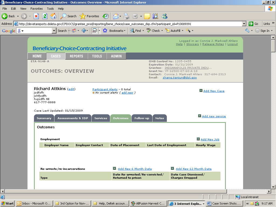Open the Research book icon

[x=155, y=16]
